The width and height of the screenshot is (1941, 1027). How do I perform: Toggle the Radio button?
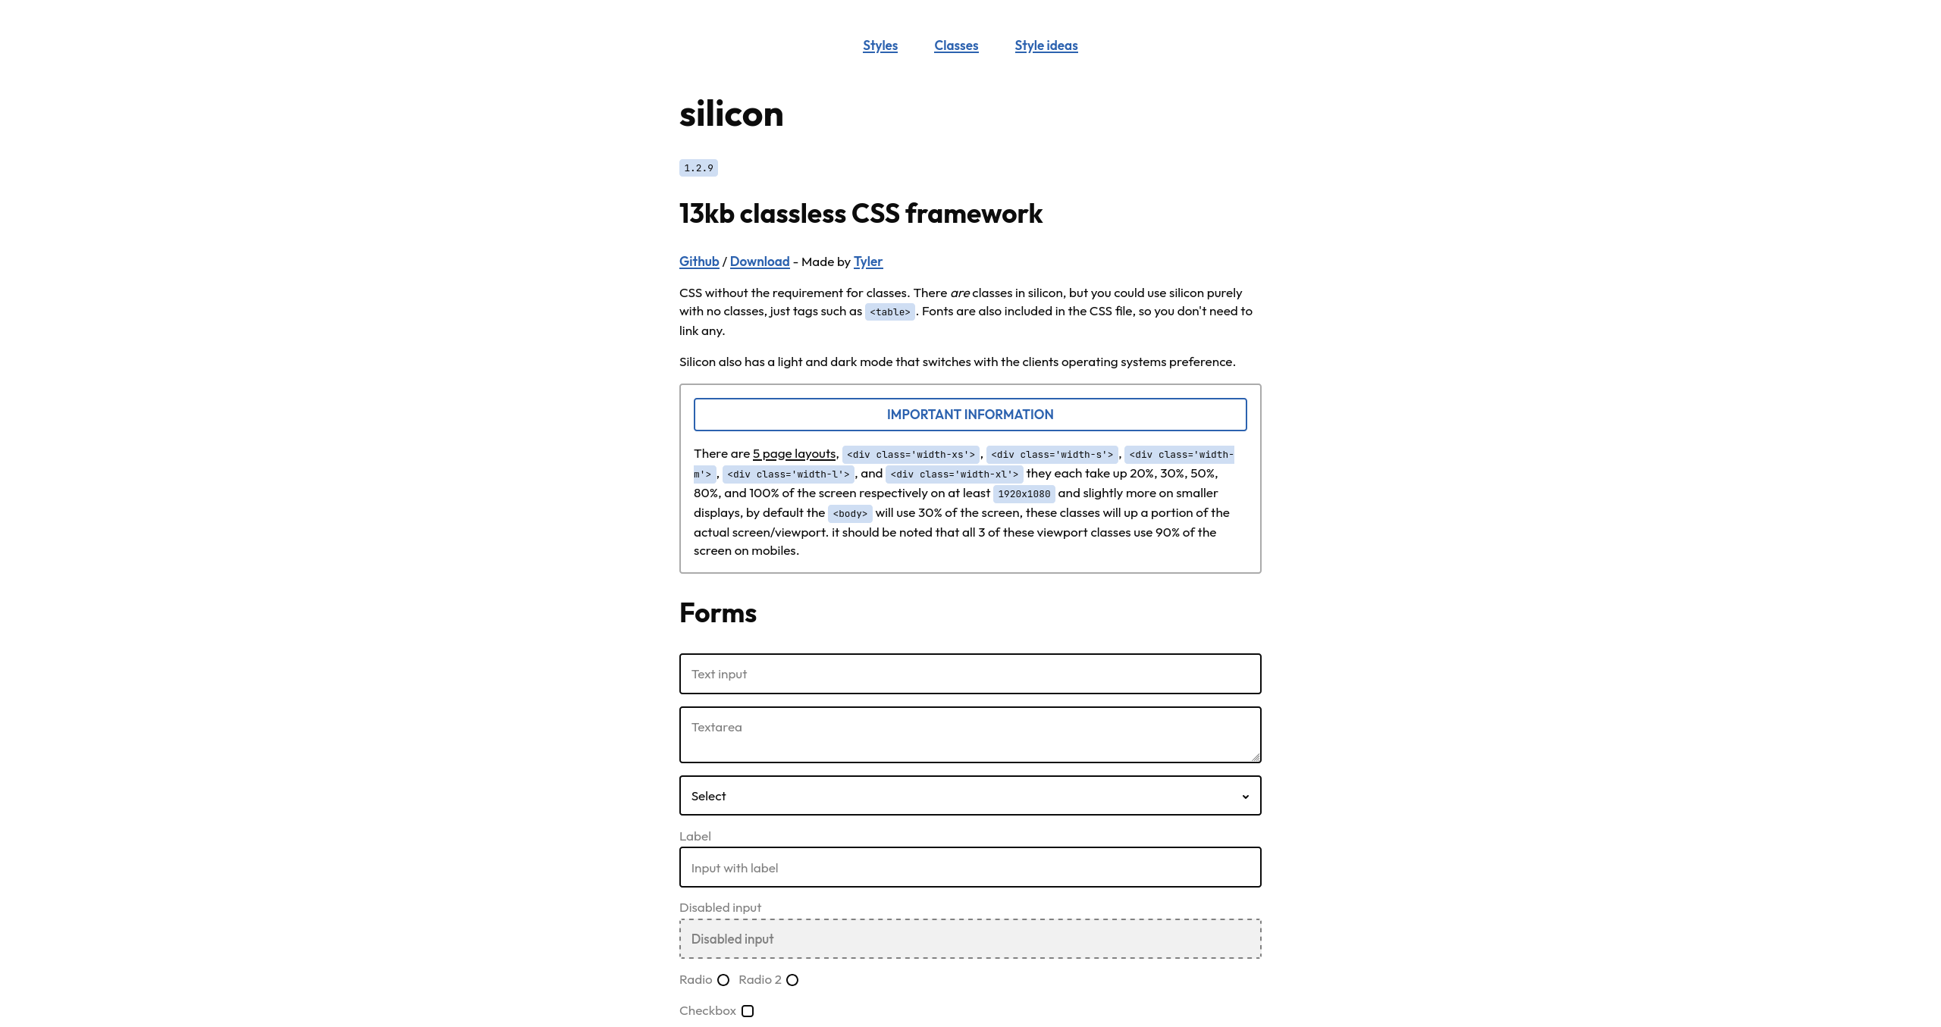pyautogui.click(x=722, y=979)
